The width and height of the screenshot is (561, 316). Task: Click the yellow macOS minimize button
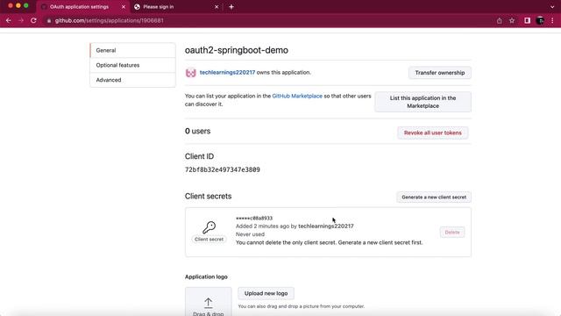pyautogui.click(x=18, y=6)
